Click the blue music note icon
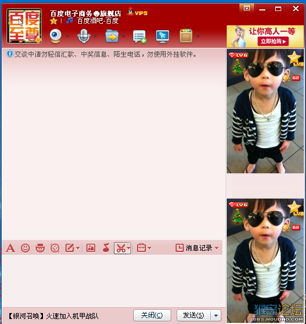This screenshot has width=306, height=324. click(x=69, y=20)
